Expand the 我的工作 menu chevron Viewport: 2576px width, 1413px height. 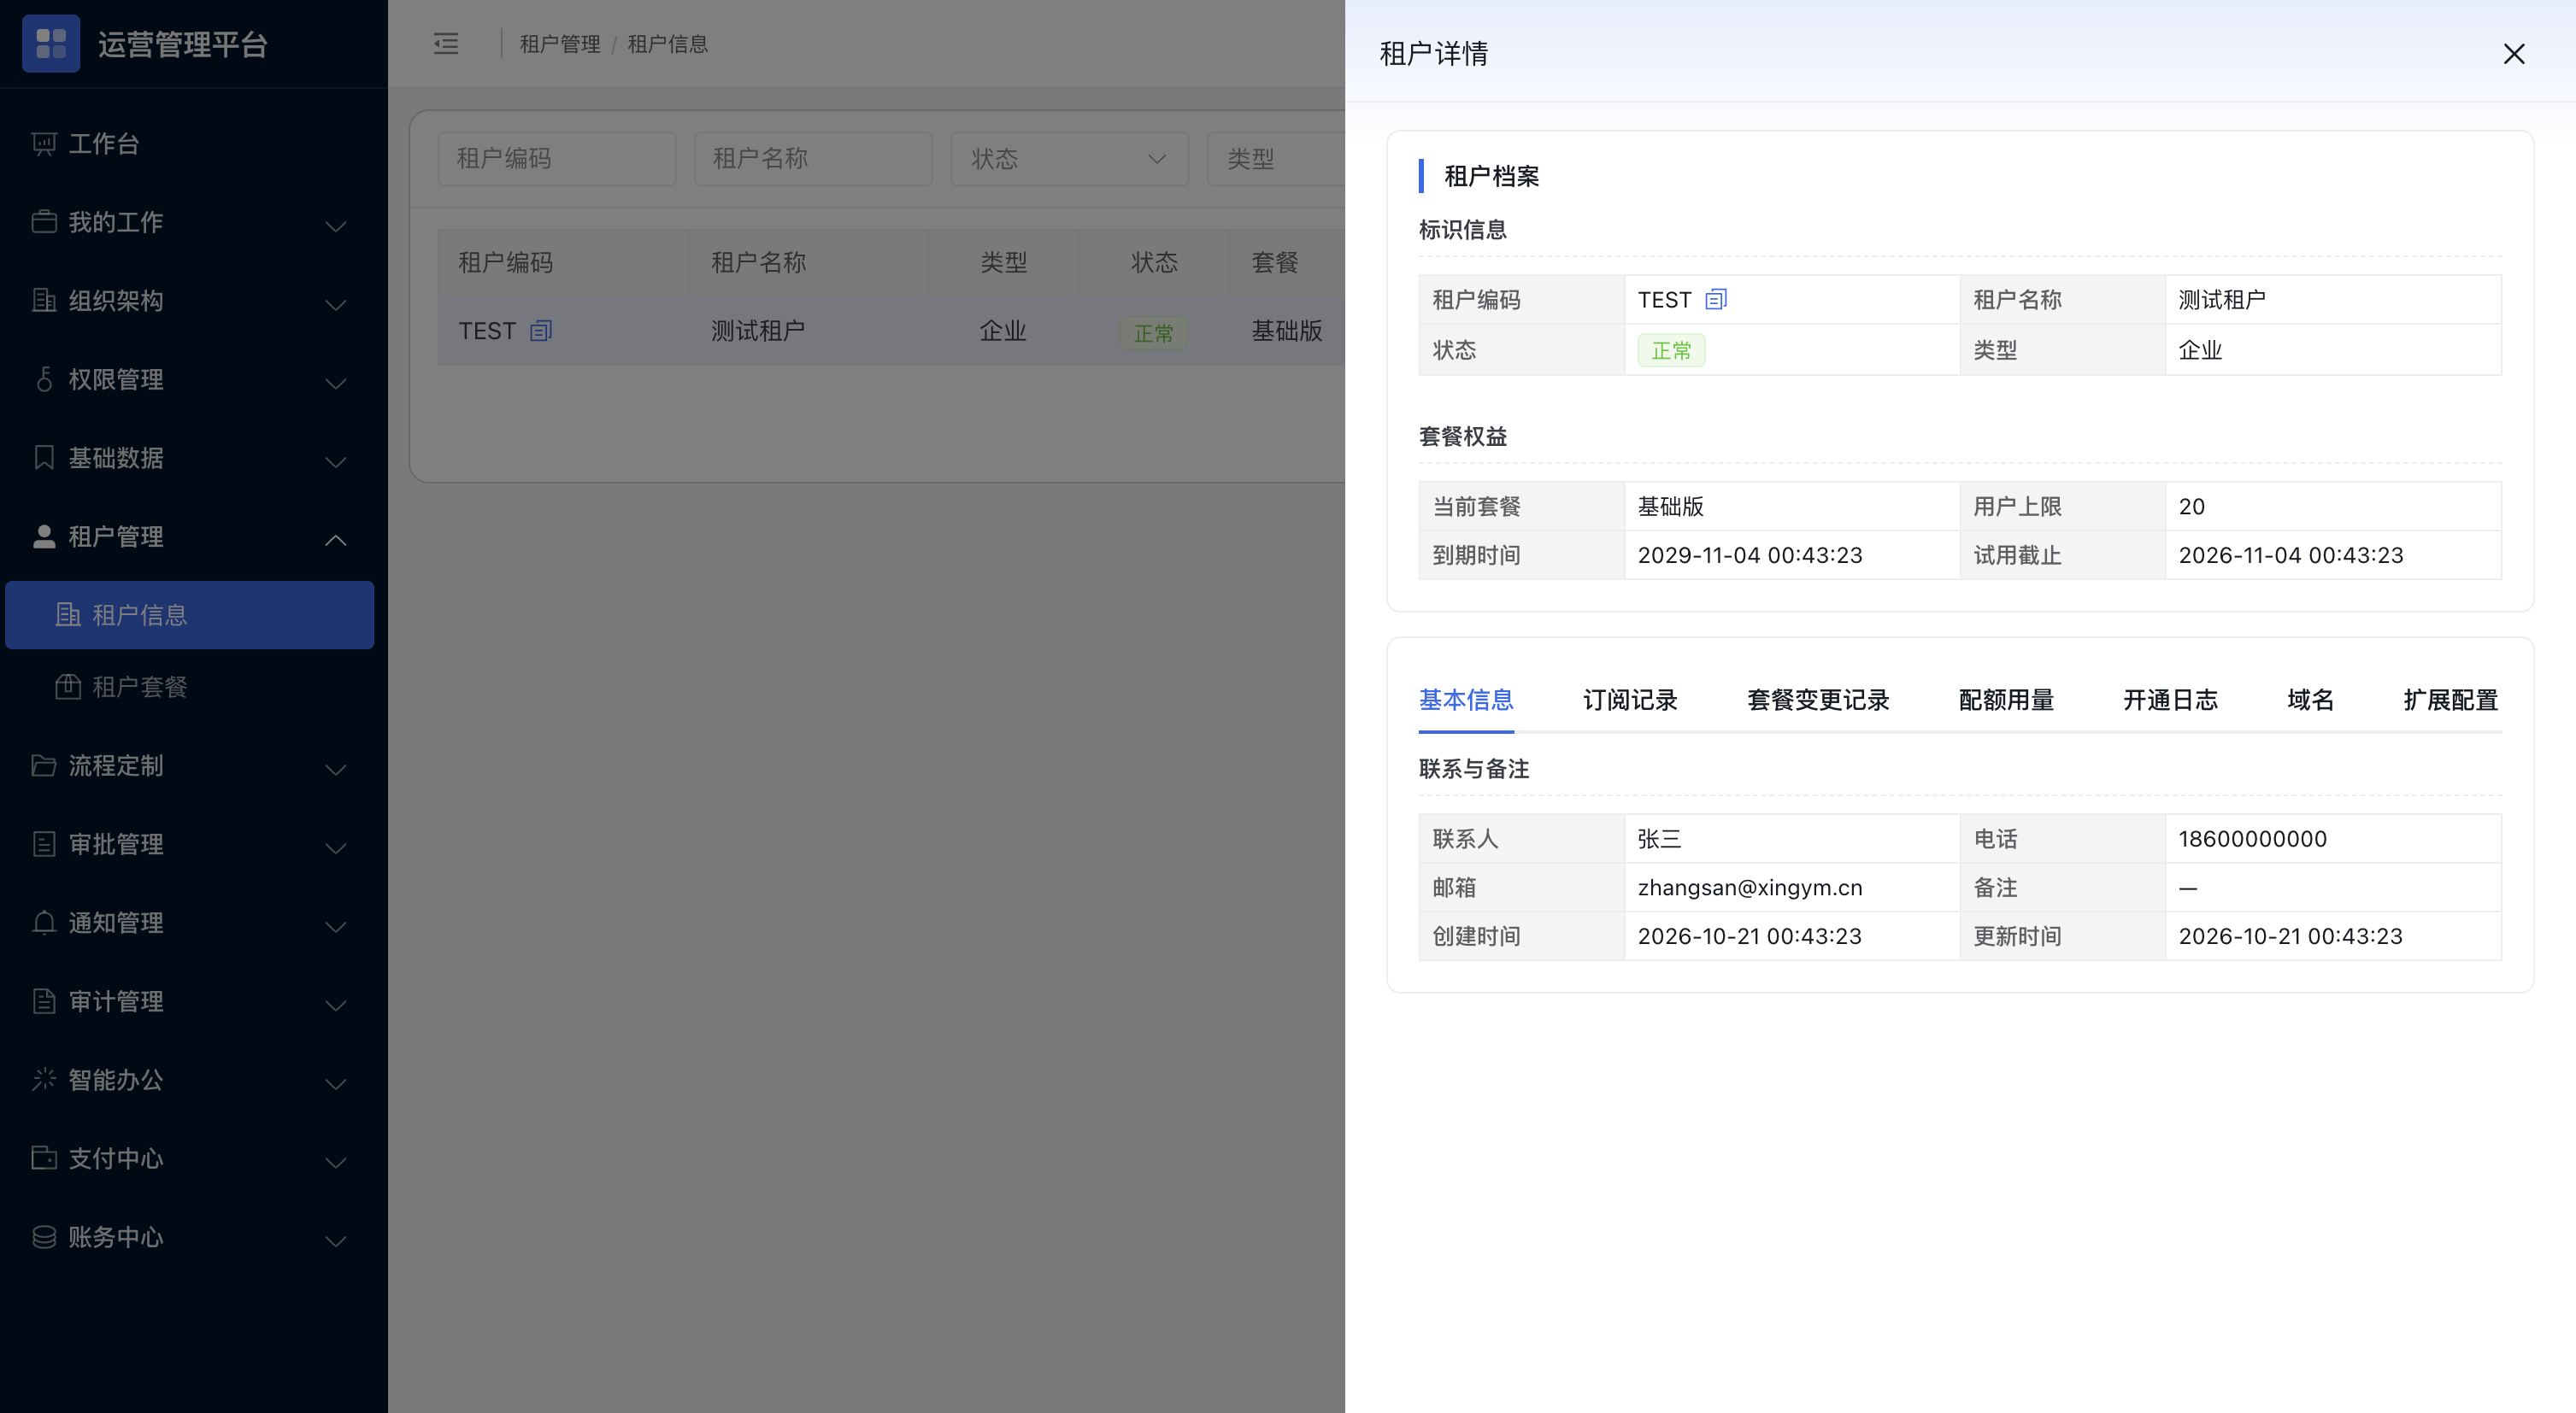[x=336, y=226]
